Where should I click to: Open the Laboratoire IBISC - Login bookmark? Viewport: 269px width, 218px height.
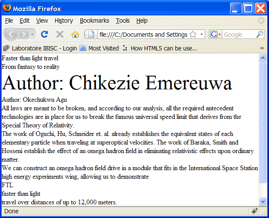pyautogui.click(x=40, y=48)
